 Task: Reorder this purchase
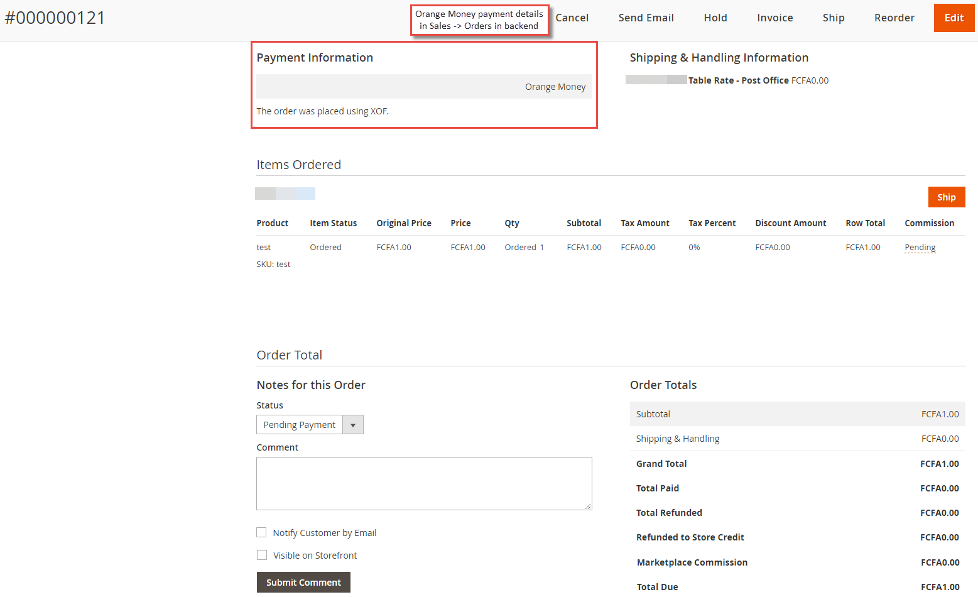[894, 18]
